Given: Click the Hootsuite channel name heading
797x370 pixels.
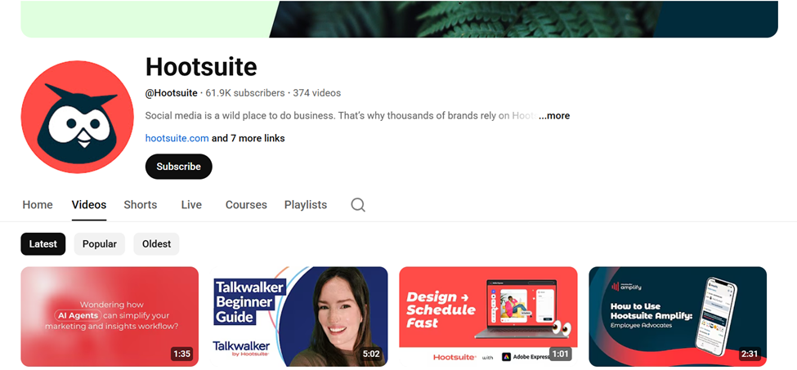Looking at the screenshot, I should coord(201,66).
